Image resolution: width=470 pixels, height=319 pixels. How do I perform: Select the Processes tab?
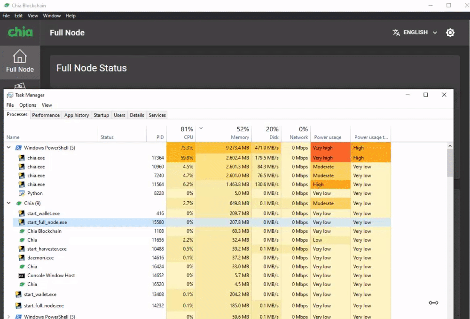click(17, 115)
